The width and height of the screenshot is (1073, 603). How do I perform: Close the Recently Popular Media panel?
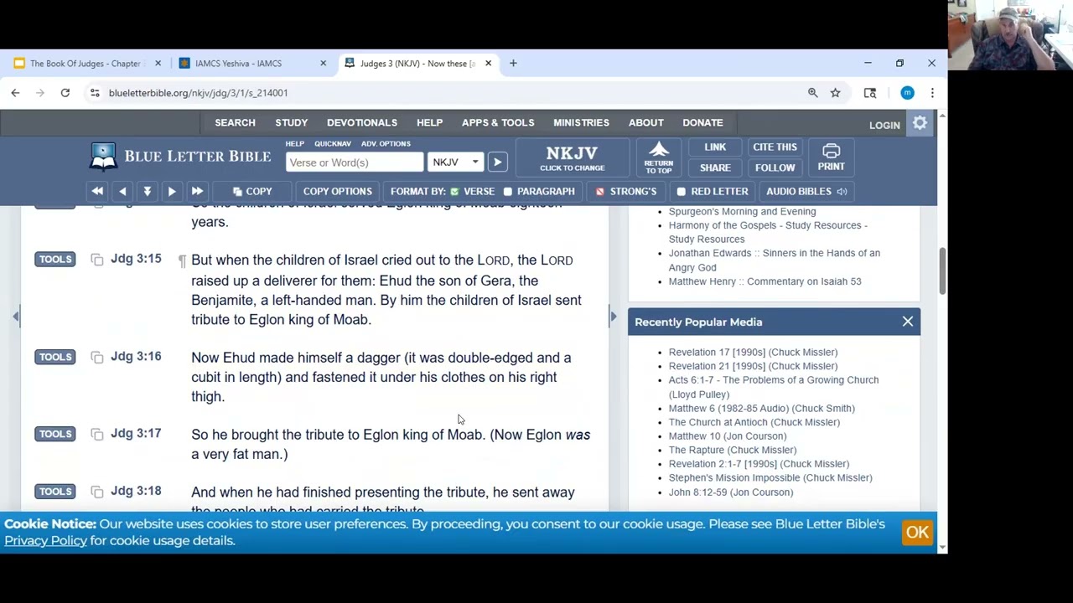click(x=908, y=322)
